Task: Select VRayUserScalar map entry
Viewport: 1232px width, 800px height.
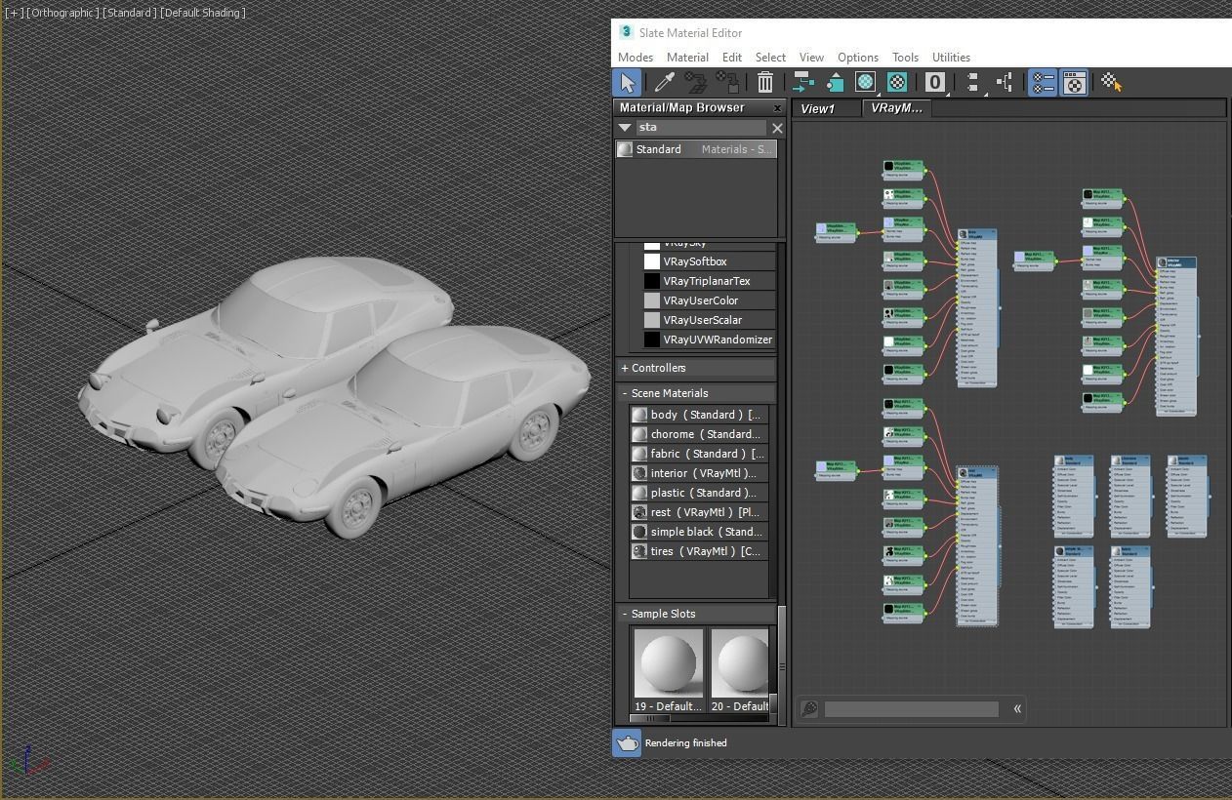Action: click(x=709, y=320)
